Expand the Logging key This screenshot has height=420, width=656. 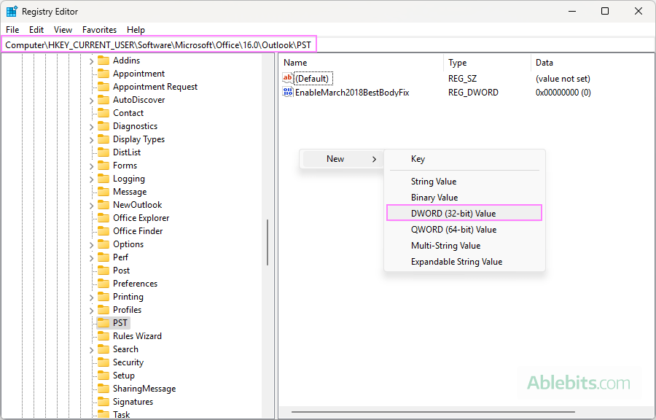(91, 179)
